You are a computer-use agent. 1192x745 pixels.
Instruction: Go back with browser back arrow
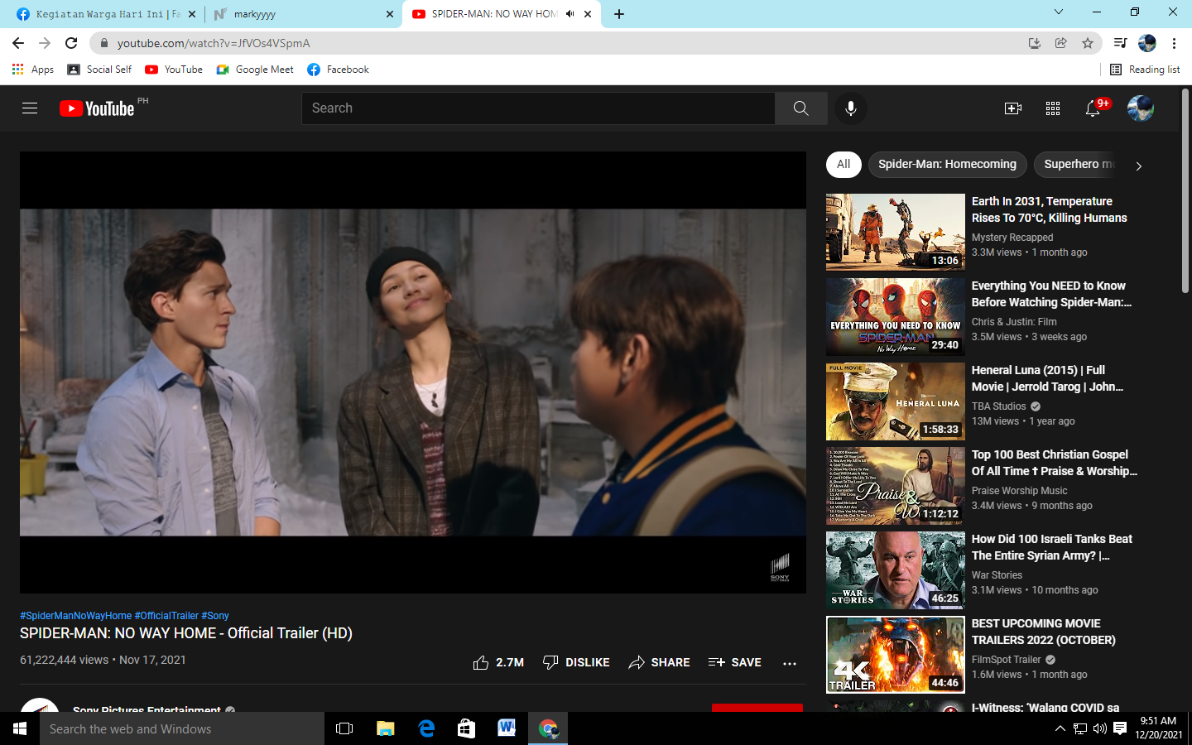click(x=18, y=43)
